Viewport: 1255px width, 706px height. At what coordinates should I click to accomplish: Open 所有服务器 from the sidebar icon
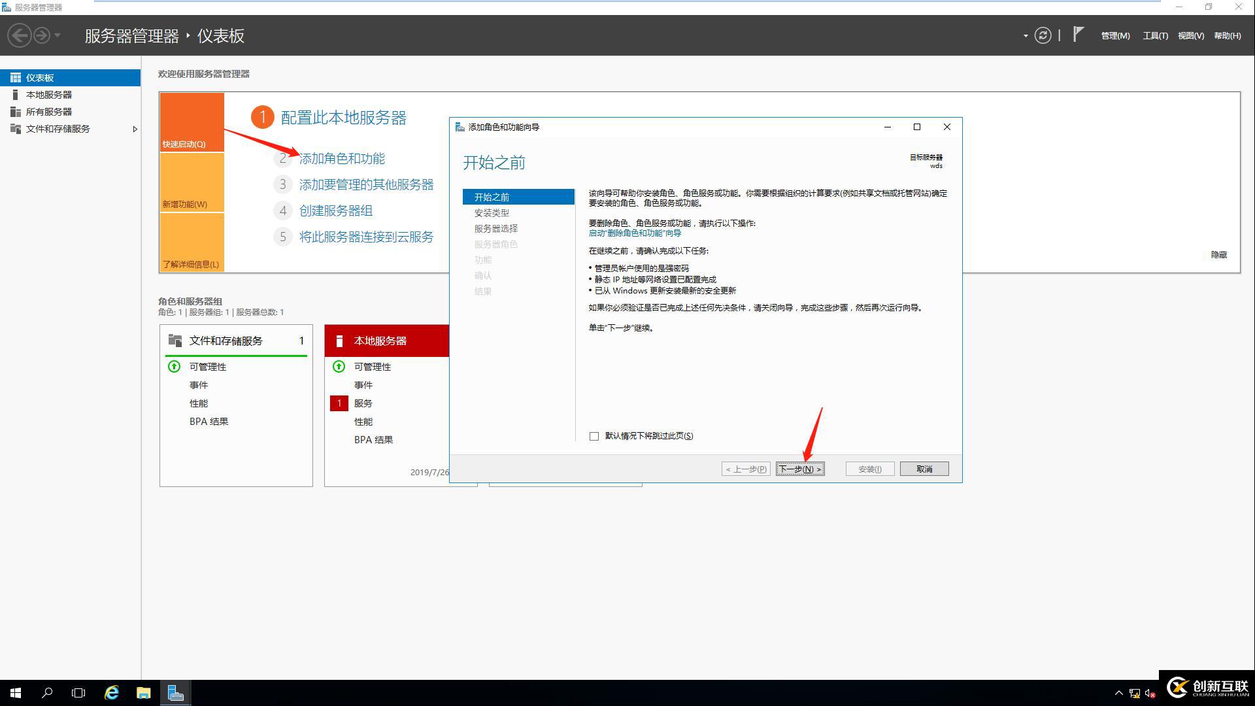tap(16, 111)
